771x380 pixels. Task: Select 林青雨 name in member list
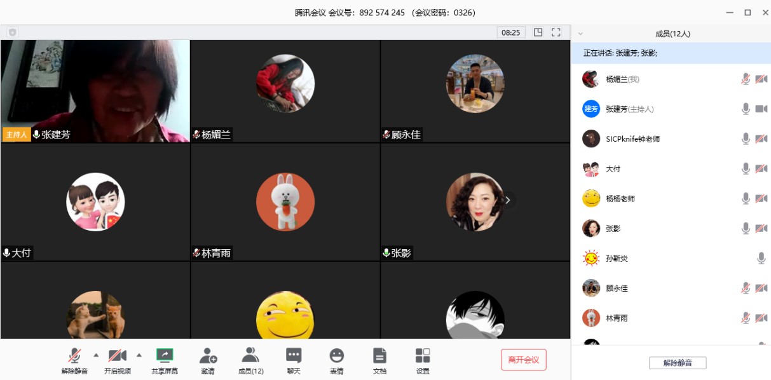pyautogui.click(x=617, y=318)
